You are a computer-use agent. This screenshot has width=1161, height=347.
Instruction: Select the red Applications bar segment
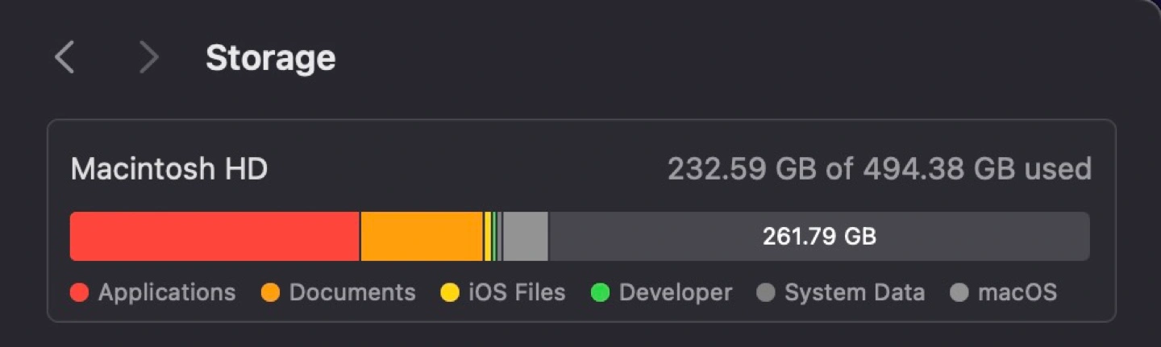coord(214,237)
